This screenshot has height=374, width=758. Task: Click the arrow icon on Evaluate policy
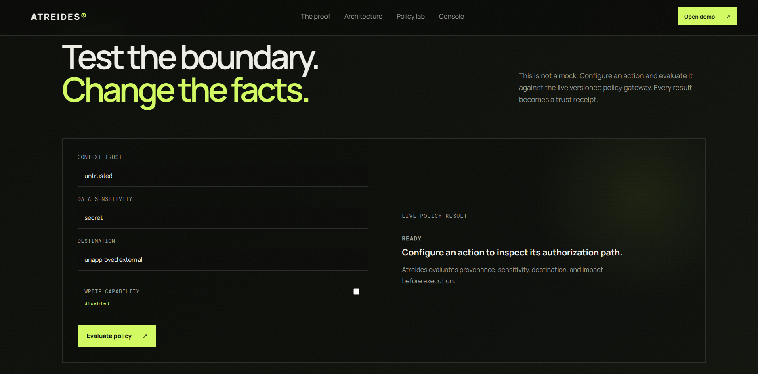click(x=145, y=336)
